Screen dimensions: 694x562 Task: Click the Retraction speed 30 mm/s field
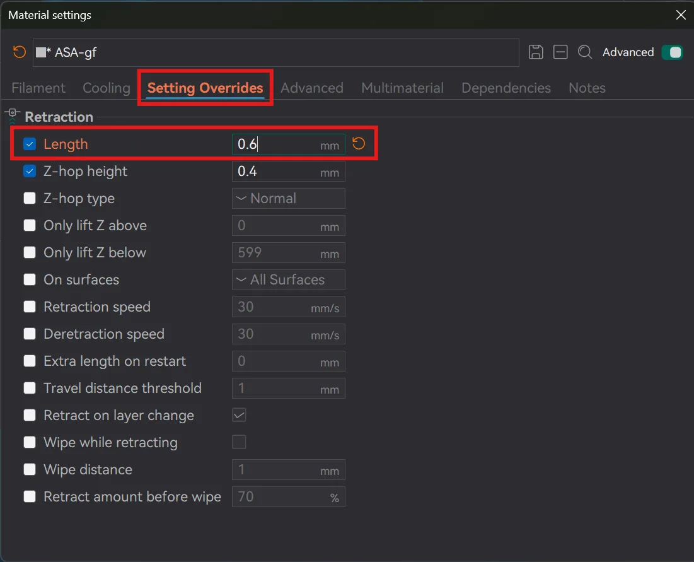(x=289, y=307)
